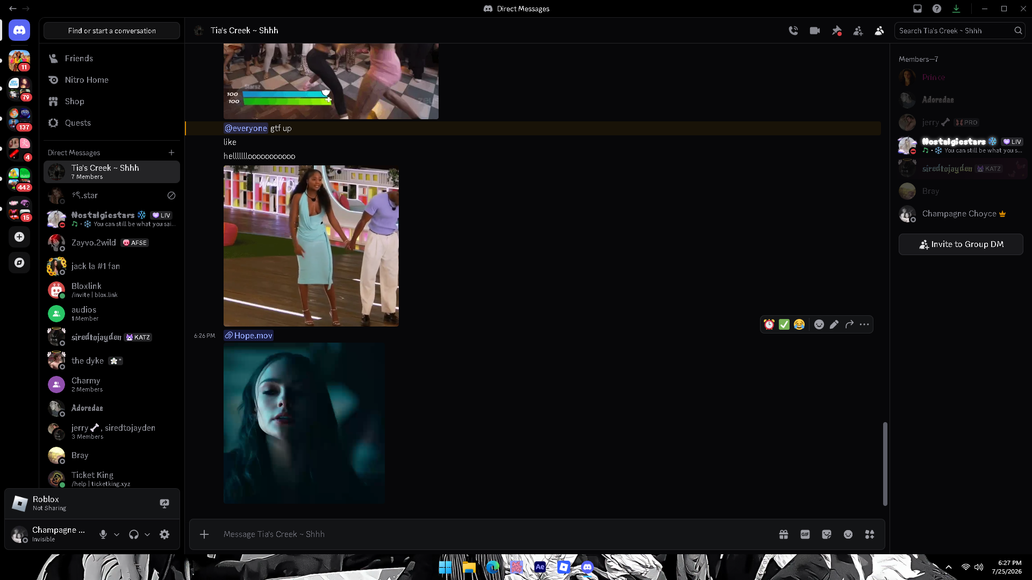Image resolution: width=1032 pixels, height=580 pixels.
Task: React with alarm clock emoji
Action: tap(769, 324)
